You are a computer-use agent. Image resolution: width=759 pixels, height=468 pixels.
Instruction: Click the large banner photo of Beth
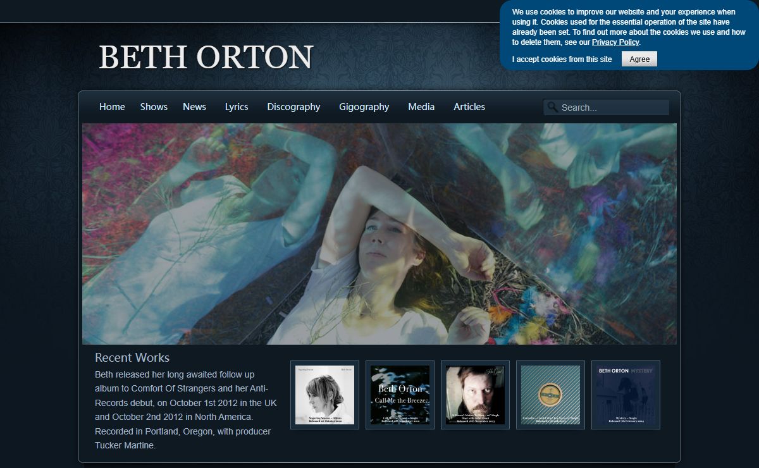[379, 234]
